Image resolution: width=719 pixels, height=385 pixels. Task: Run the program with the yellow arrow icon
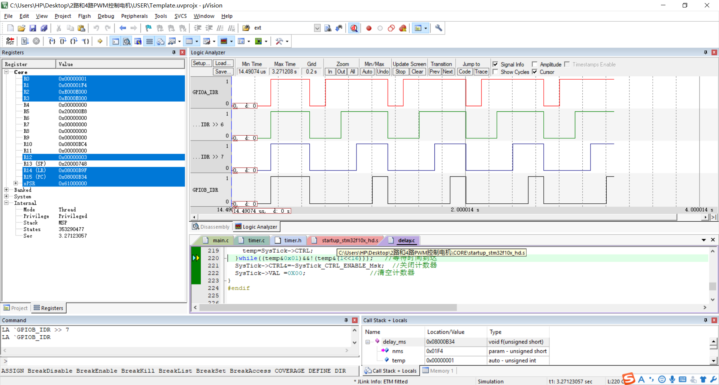(x=100, y=41)
